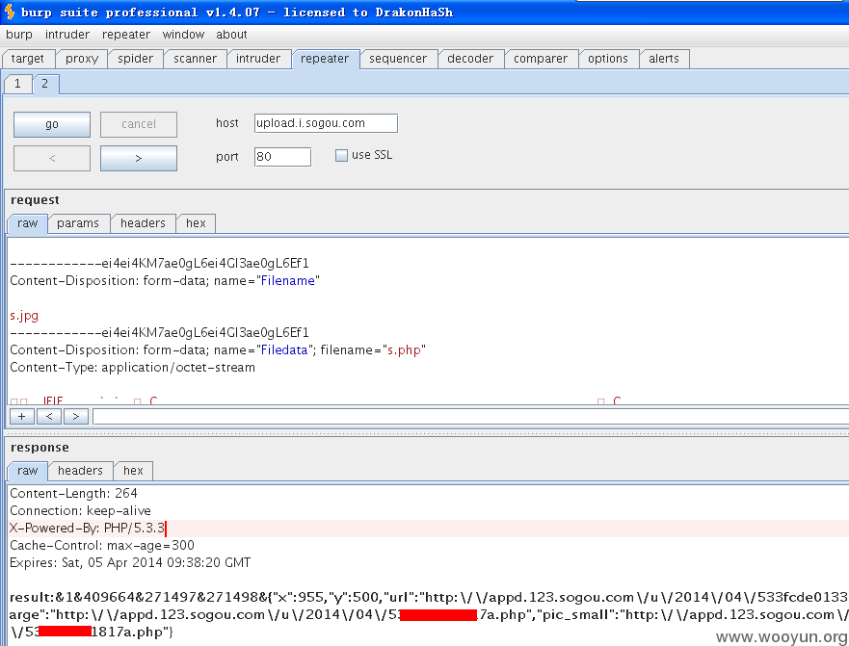Click the Connection: keep-alive response line
This screenshot has width=849, height=646.
coord(80,511)
